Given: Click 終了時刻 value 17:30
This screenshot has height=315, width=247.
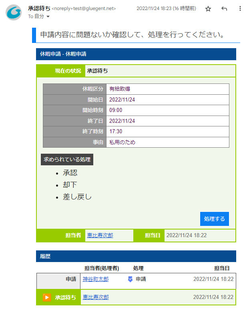Looking at the screenshot, I should tap(116, 131).
